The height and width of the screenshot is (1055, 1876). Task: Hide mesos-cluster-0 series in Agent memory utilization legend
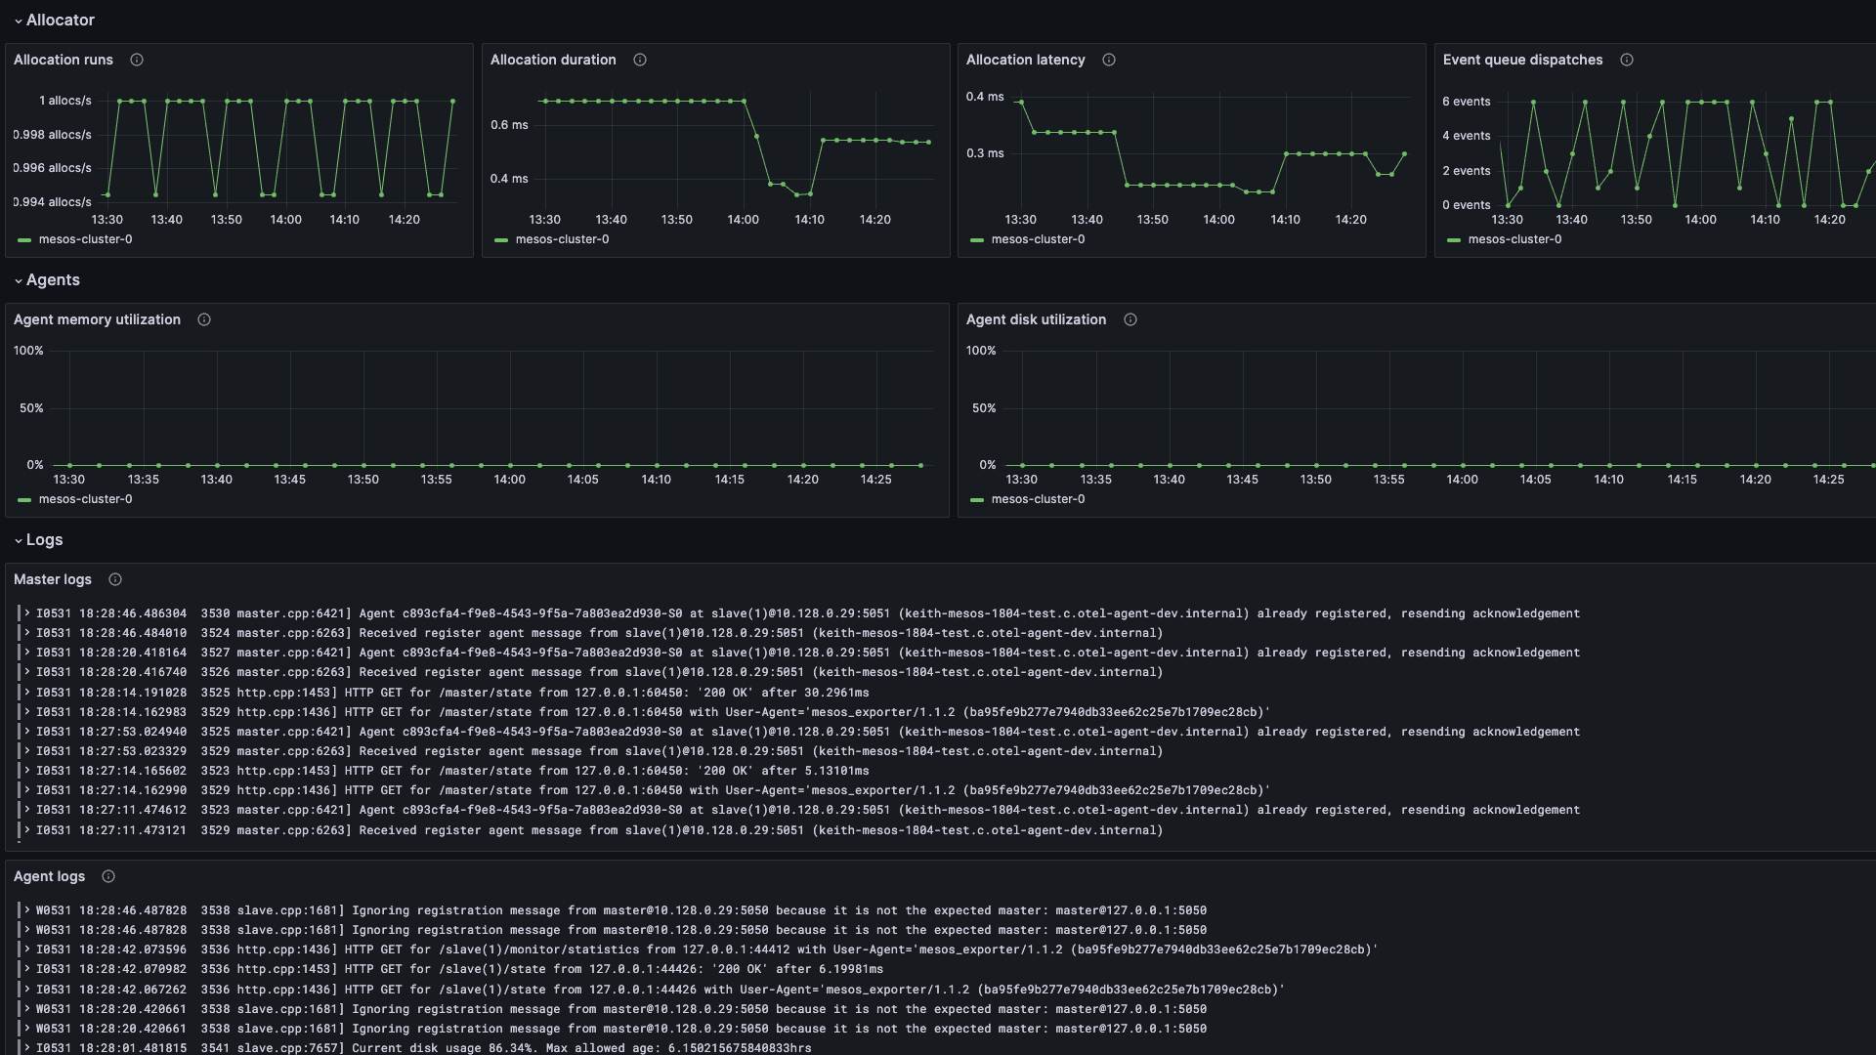point(84,499)
